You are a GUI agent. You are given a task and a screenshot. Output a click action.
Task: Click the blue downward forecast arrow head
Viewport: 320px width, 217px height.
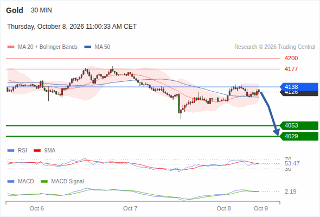(277, 132)
